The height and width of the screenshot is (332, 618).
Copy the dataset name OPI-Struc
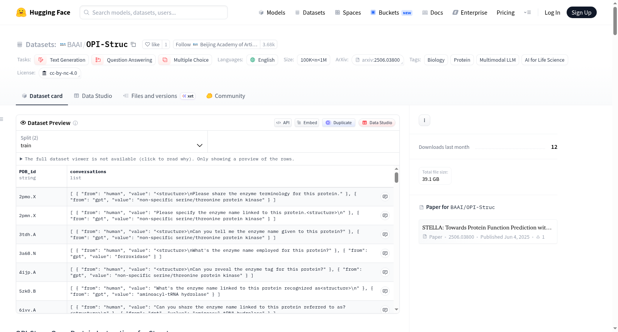click(133, 44)
